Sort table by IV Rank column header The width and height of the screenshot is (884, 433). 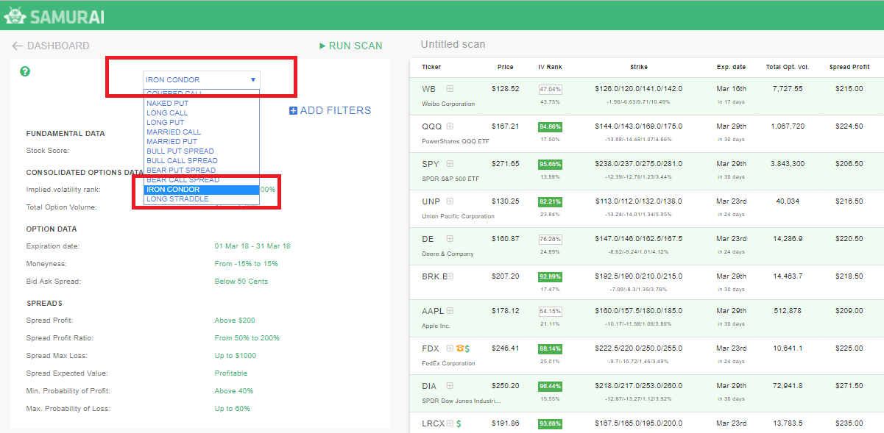(550, 67)
